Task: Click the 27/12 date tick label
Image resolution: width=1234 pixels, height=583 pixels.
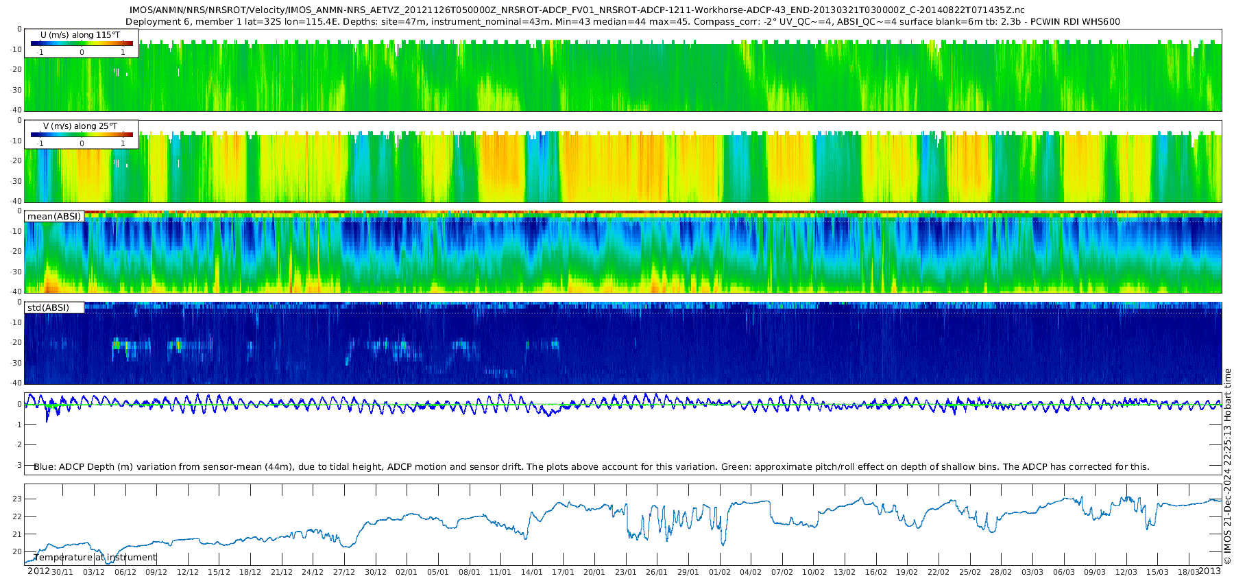Action: point(344,572)
